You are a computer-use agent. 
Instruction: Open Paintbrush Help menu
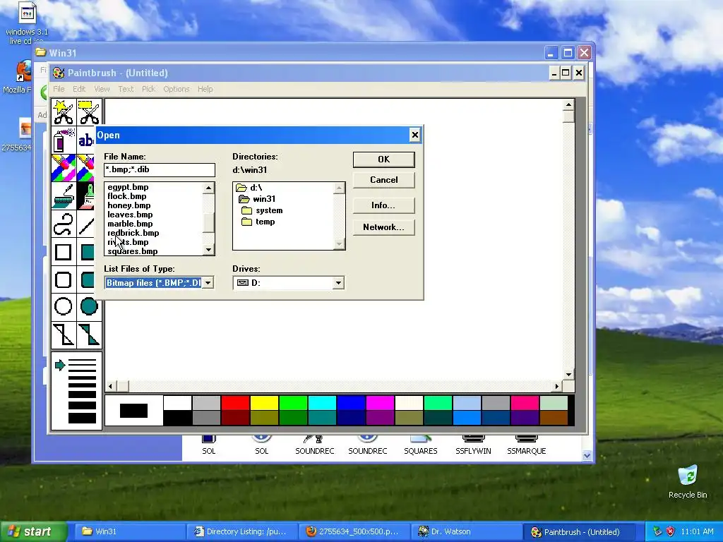[205, 89]
